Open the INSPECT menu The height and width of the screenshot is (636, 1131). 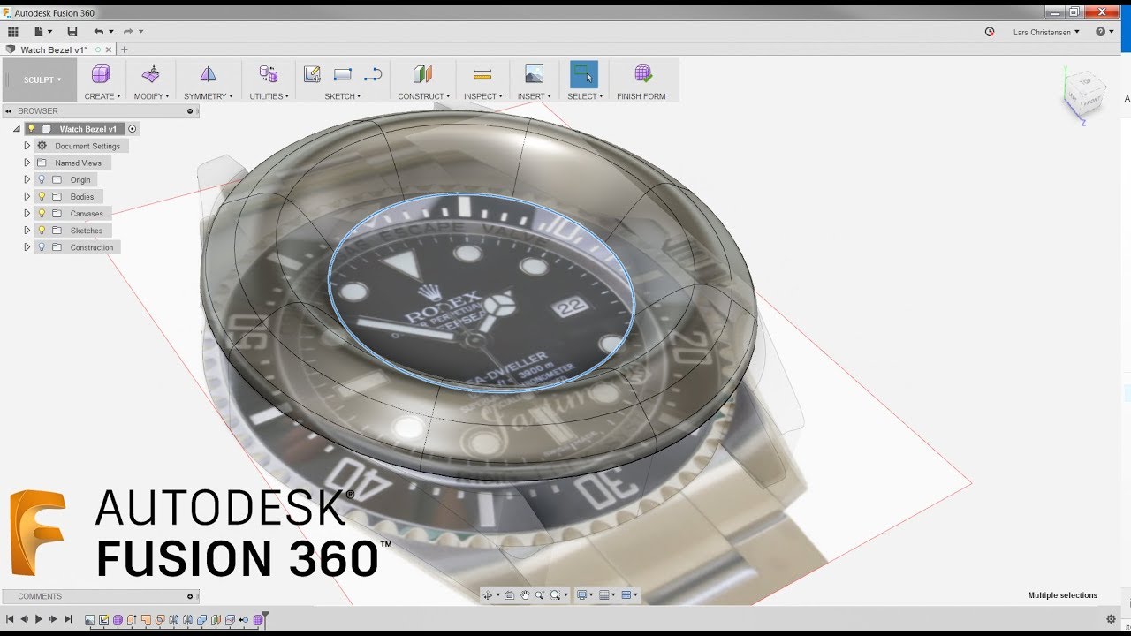point(482,96)
